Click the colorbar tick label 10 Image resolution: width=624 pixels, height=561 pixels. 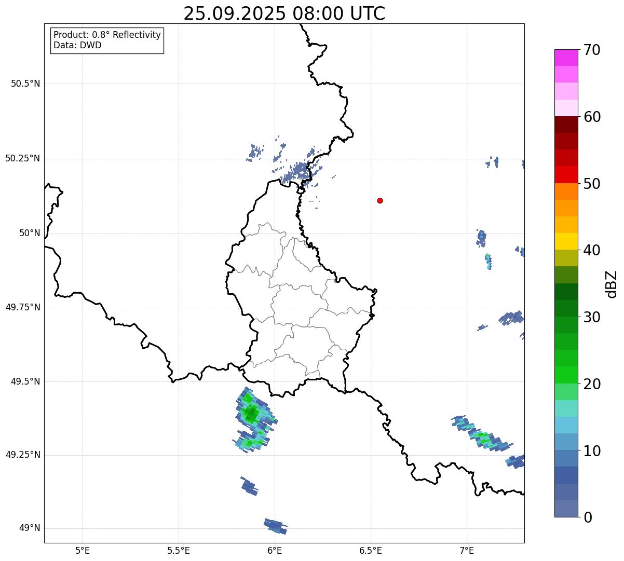tap(592, 451)
